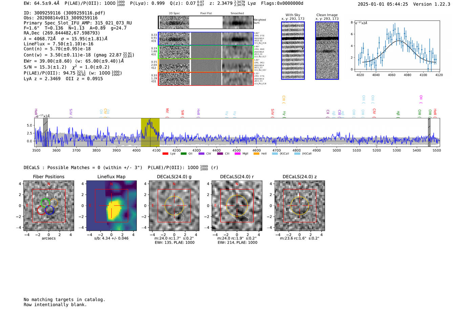Open the DECaLS(24.0) g image
This screenshot has height=323, width=474.
pyautogui.click(x=174, y=206)
